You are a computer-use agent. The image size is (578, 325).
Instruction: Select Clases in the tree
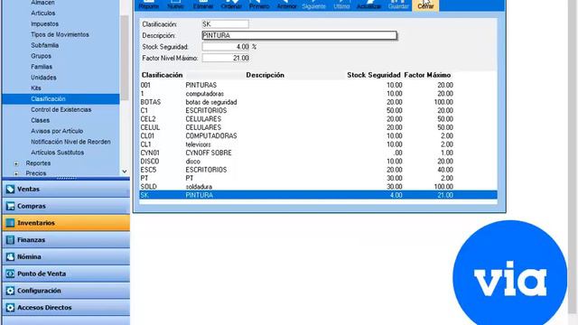tap(40, 120)
